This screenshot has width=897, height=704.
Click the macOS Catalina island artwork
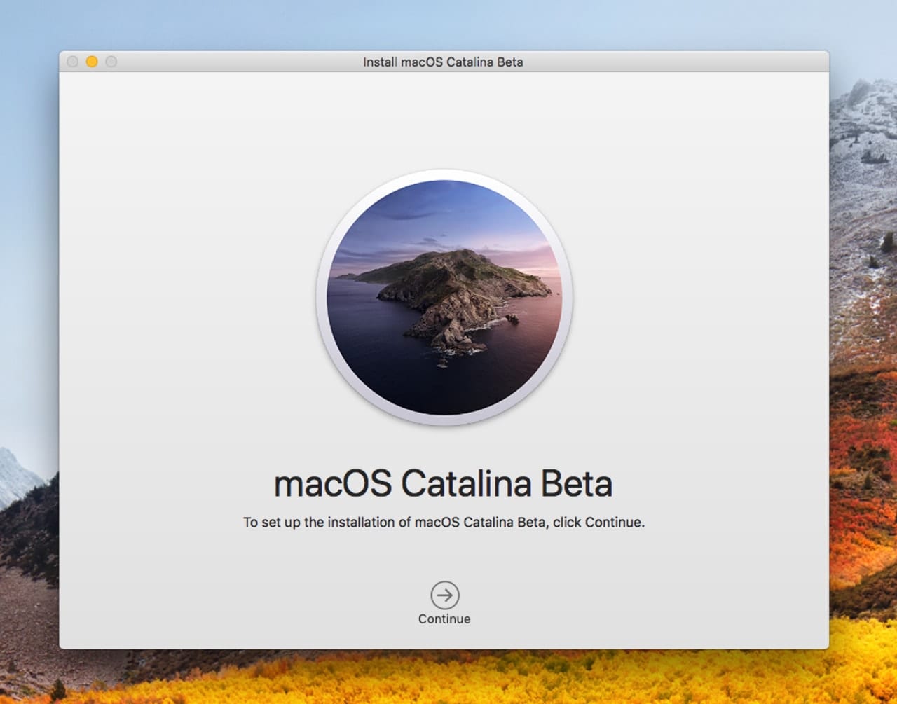pos(444,298)
